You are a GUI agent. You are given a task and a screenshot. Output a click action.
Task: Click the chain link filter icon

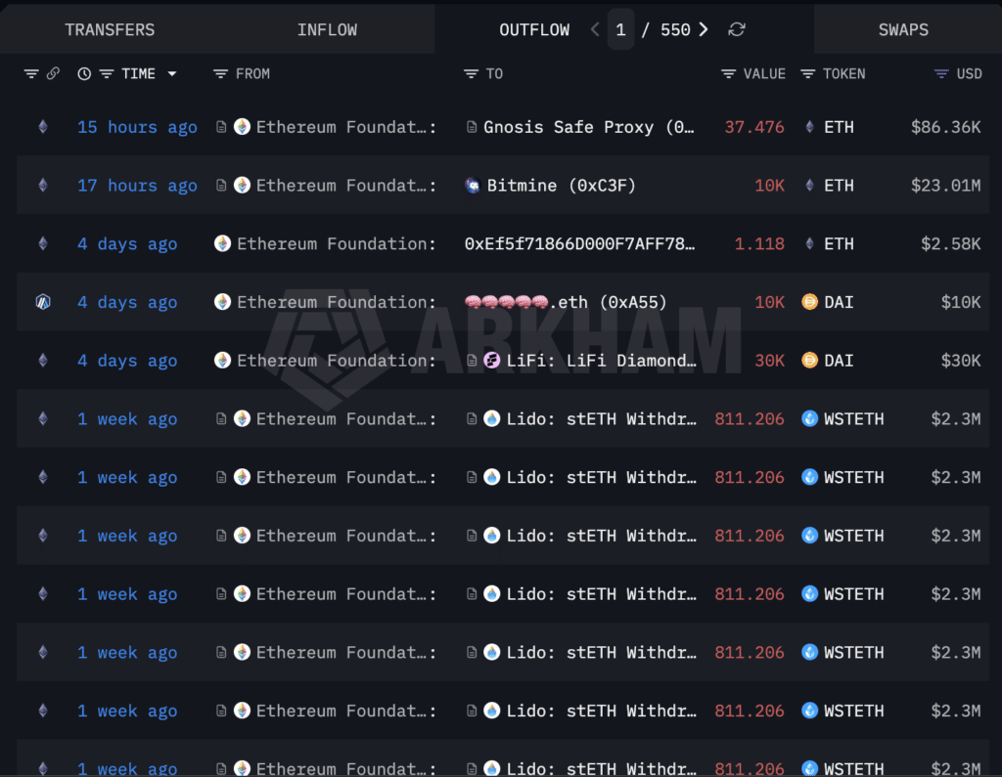pos(53,73)
